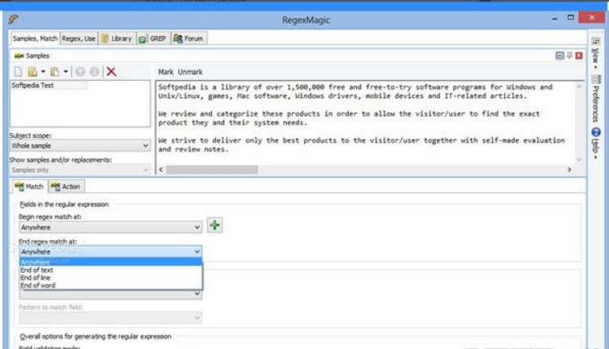
Task: Click the Unmark button
Action: pos(190,72)
